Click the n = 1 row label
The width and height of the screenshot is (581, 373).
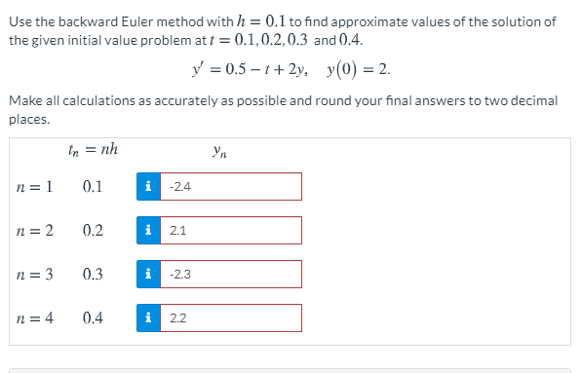[35, 186]
